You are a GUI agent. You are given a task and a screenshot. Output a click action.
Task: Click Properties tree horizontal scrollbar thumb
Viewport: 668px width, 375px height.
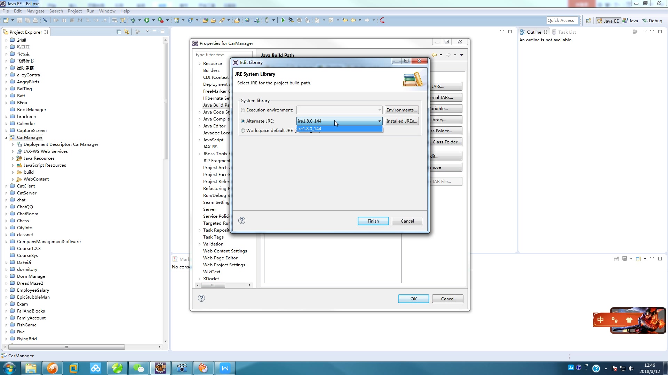(x=213, y=285)
